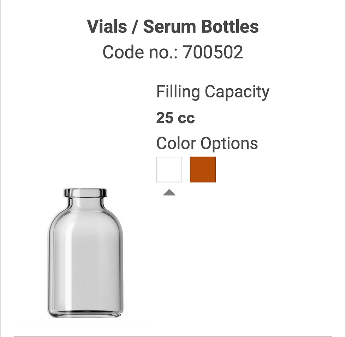Click the Vials / Serum Bottles heading
This screenshot has width=346, height=337.
[173, 27]
